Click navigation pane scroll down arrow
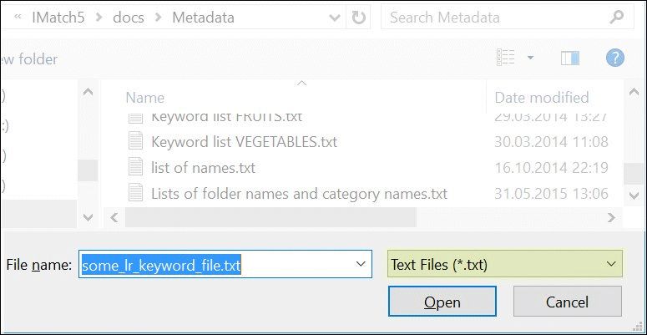647x335 pixels. pyautogui.click(x=88, y=217)
